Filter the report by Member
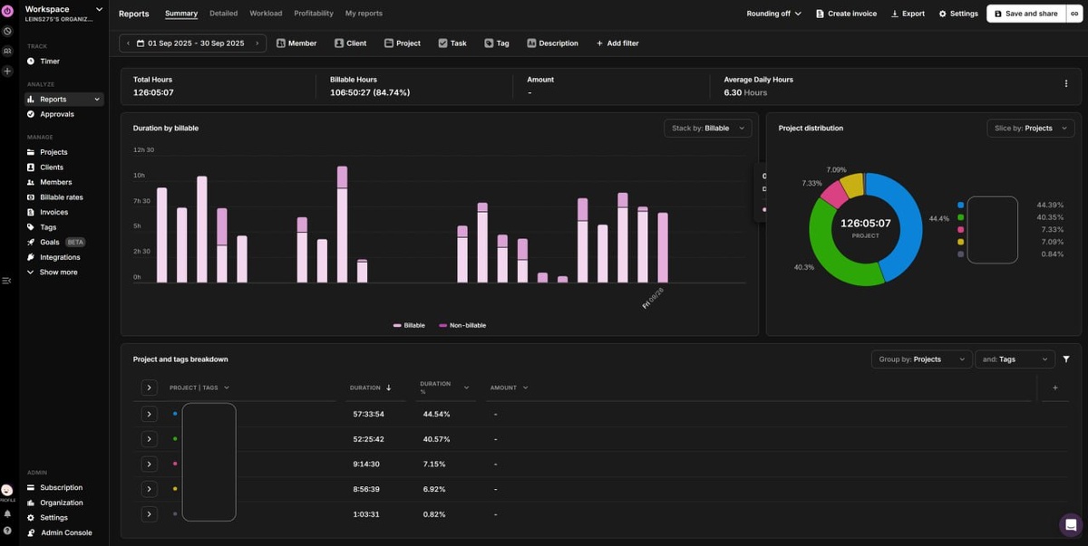 pyautogui.click(x=296, y=43)
